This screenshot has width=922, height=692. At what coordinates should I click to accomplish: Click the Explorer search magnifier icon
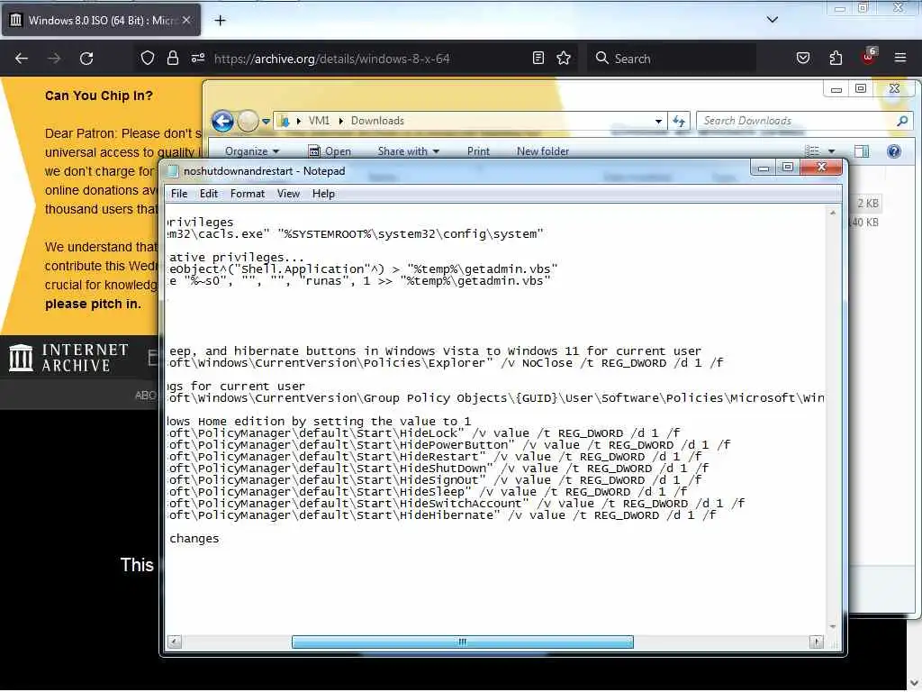click(x=902, y=121)
